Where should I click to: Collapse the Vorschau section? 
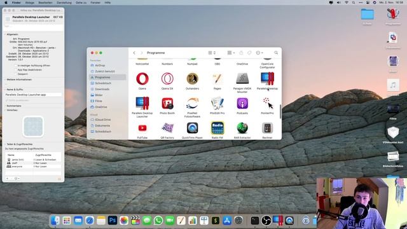click(5, 110)
